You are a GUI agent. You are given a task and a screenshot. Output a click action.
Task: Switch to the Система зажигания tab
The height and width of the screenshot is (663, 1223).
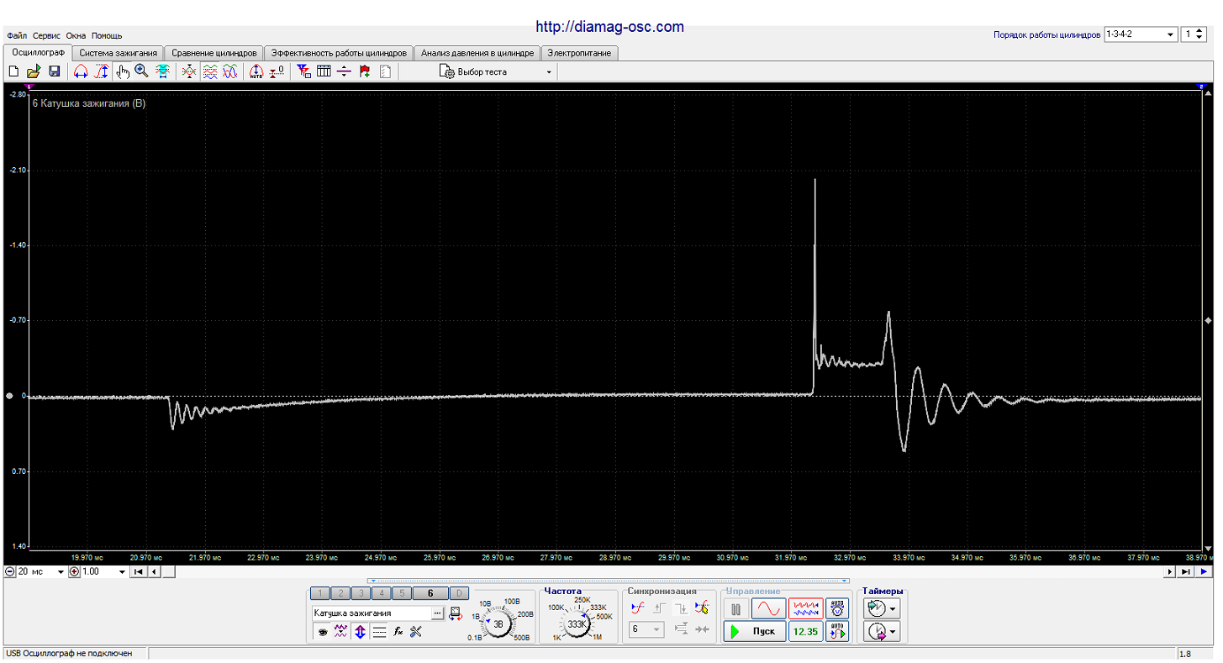118,53
